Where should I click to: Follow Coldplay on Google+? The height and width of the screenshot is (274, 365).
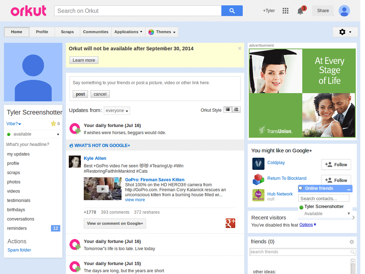pos(336,165)
